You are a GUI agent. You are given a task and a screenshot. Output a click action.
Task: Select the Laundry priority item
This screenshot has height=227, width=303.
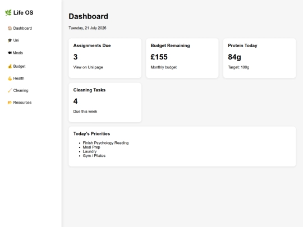click(90, 151)
